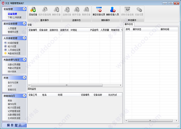The image size is (181, 129).
Task: Open 查看日志 in sidebar
Action: point(12,90)
